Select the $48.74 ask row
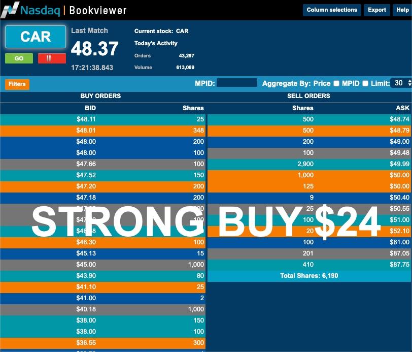This screenshot has width=412, height=352. [x=310, y=119]
